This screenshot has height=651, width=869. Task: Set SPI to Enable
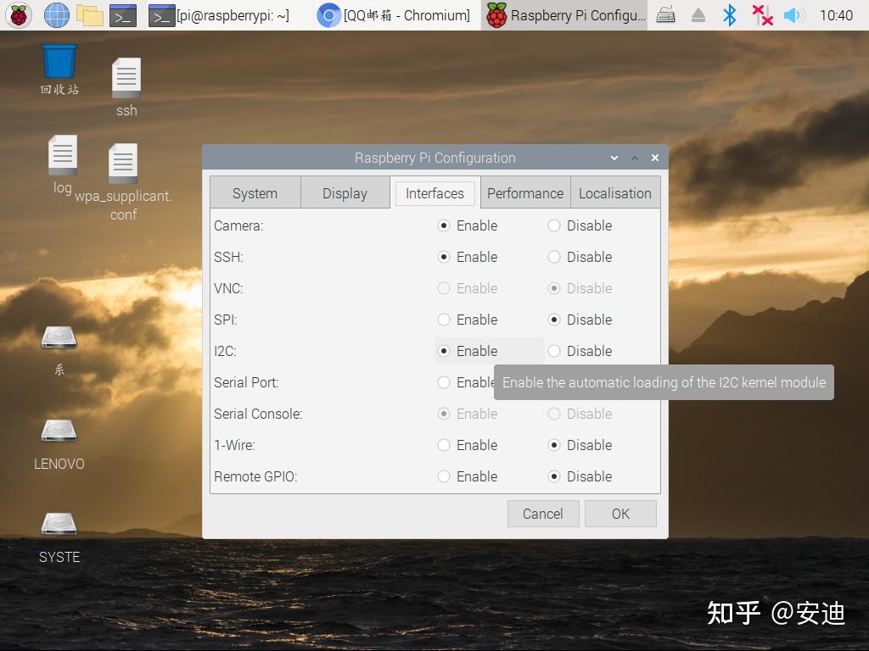pos(468,320)
